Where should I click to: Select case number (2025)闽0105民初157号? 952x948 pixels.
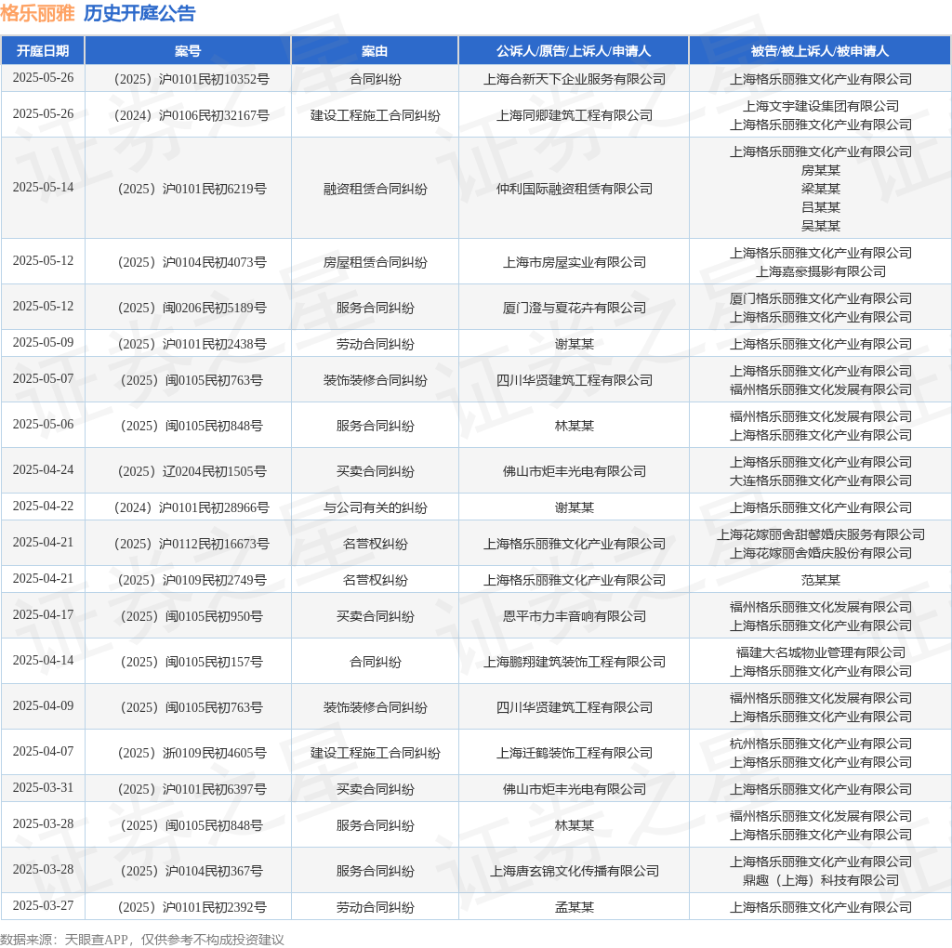pos(192,662)
